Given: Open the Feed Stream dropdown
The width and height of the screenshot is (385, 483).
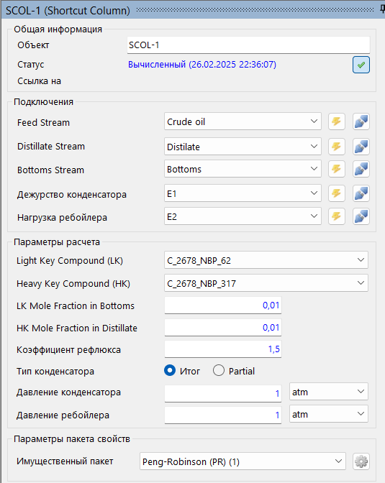Looking at the screenshot, I should click(243, 121).
